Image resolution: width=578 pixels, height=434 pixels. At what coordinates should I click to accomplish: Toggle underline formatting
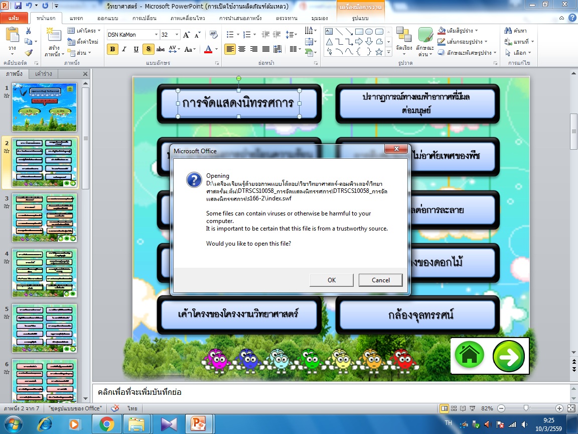coord(136,49)
